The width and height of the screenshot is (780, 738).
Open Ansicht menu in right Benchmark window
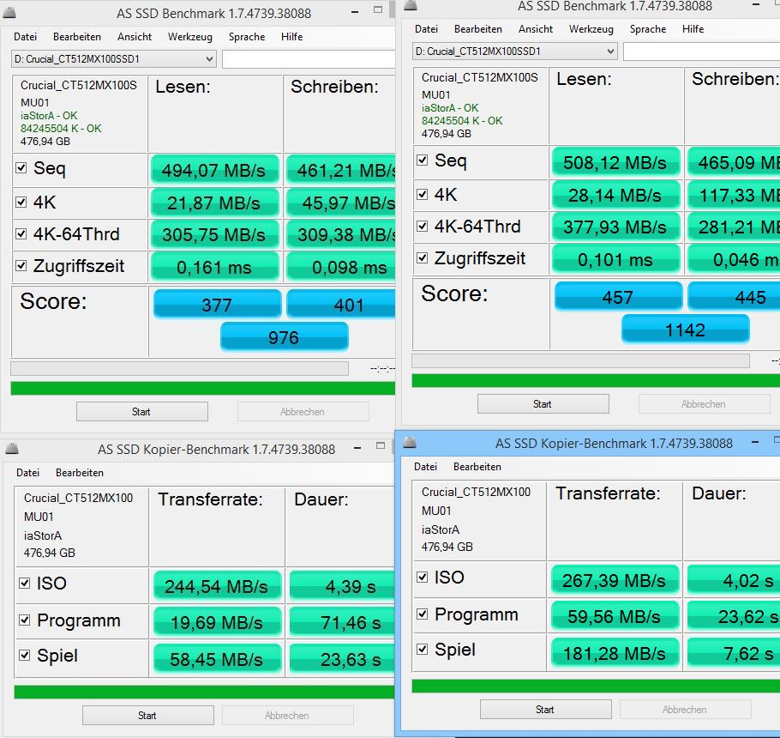pos(535,29)
